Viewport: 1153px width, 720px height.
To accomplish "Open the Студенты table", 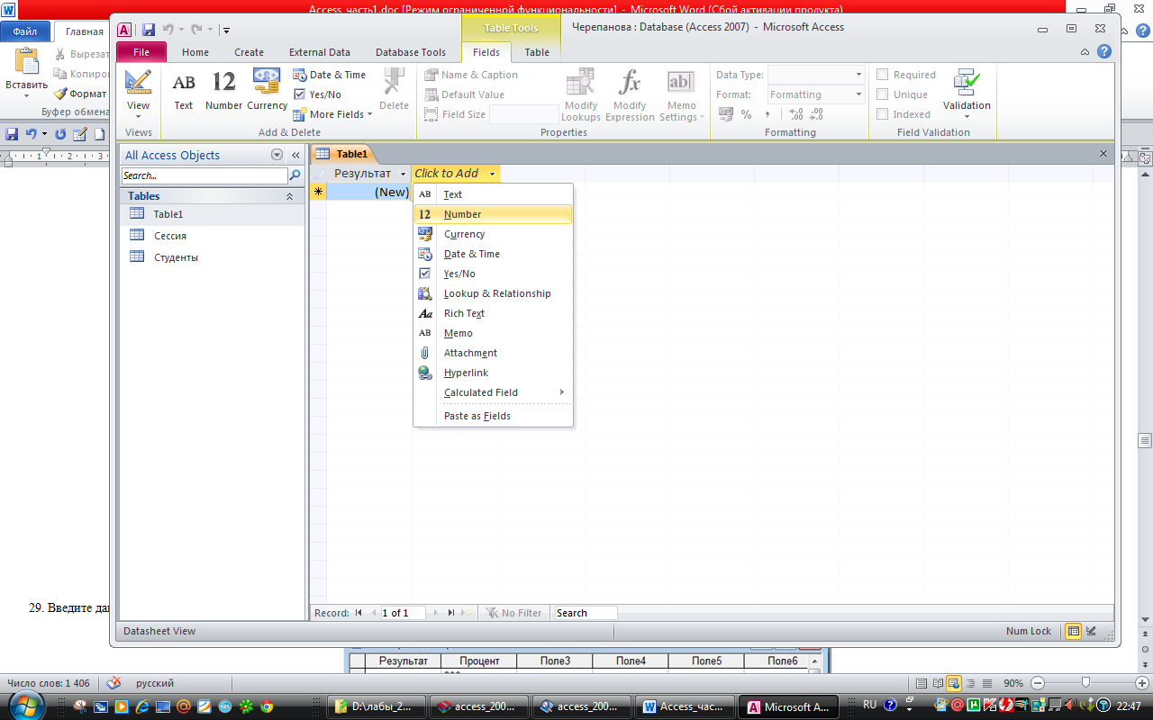I will [213, 257].
